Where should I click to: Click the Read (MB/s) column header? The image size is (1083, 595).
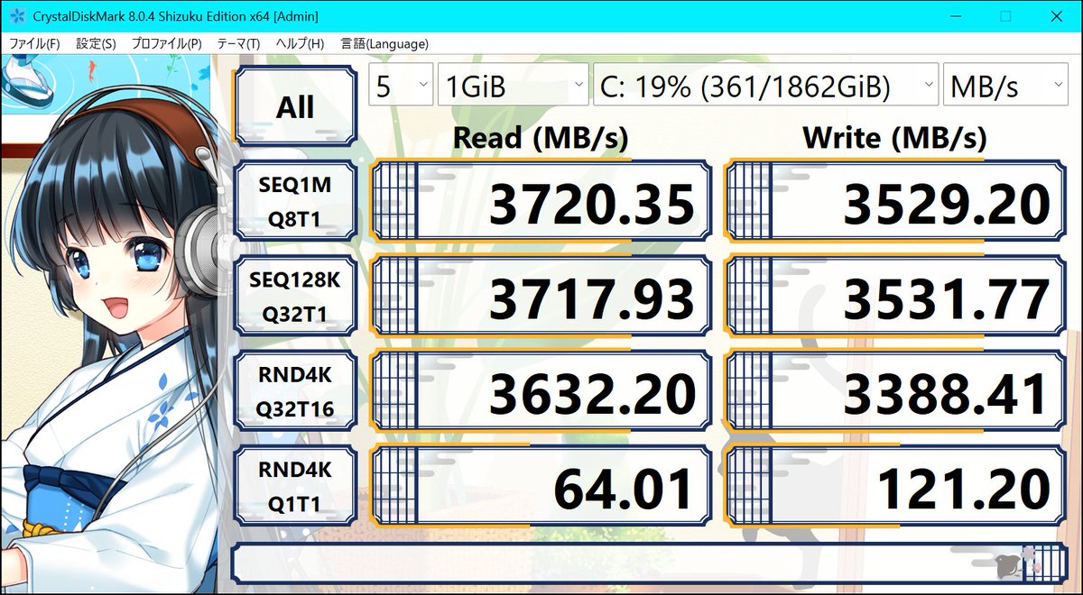coord(540,138)
